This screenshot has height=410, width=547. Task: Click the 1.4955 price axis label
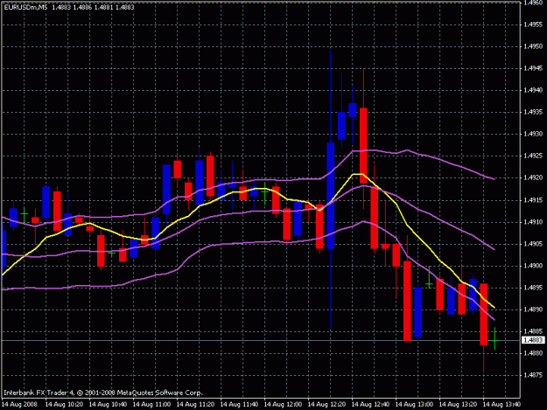point(533,24)
